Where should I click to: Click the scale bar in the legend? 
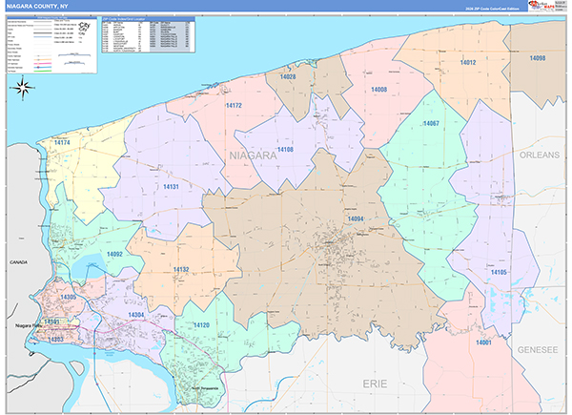[73, 57]
